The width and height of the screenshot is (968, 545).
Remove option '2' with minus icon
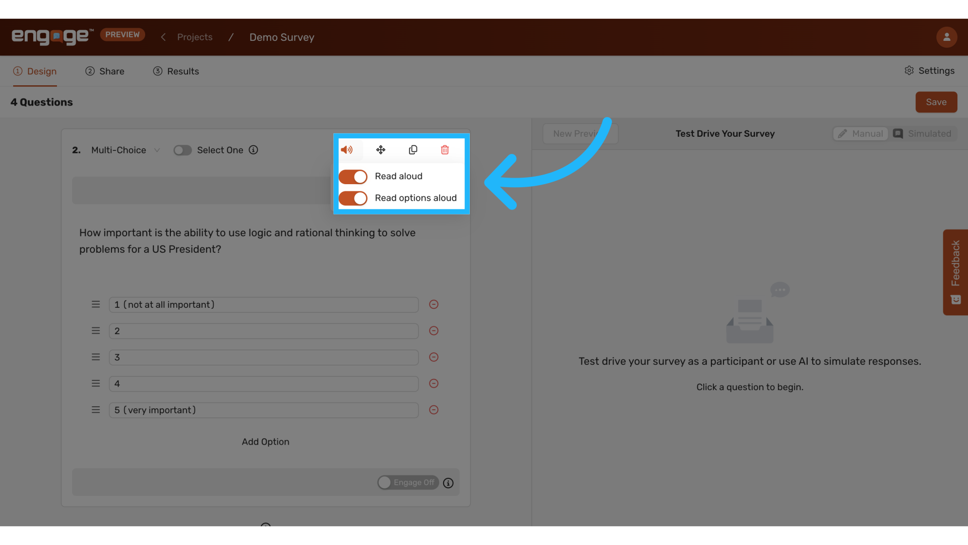(x=434, y=331)
